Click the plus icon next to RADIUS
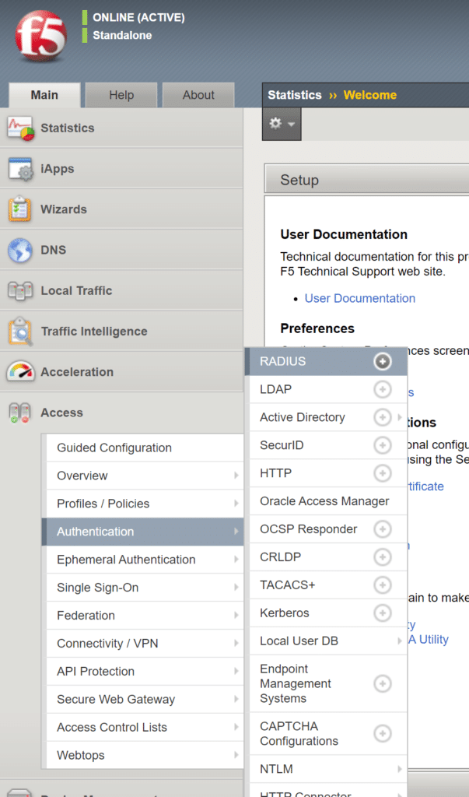 tap(382, 361)
